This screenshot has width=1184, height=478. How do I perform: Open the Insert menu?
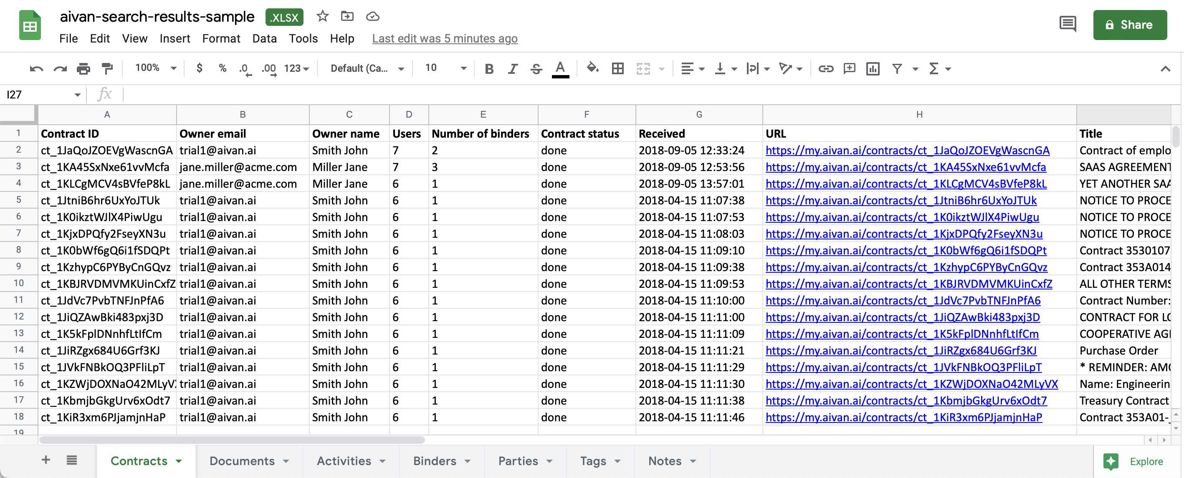click(175, 38)
